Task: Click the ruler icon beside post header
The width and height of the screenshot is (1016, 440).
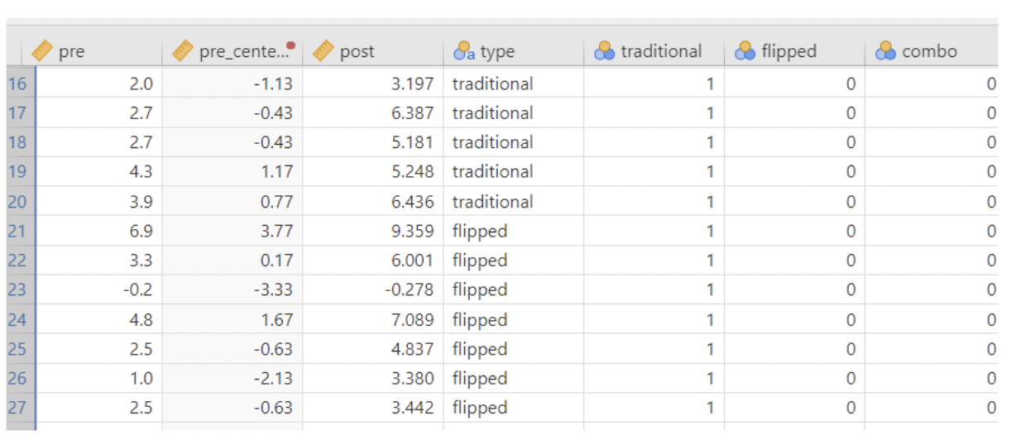Action: [x=323, y=51]
